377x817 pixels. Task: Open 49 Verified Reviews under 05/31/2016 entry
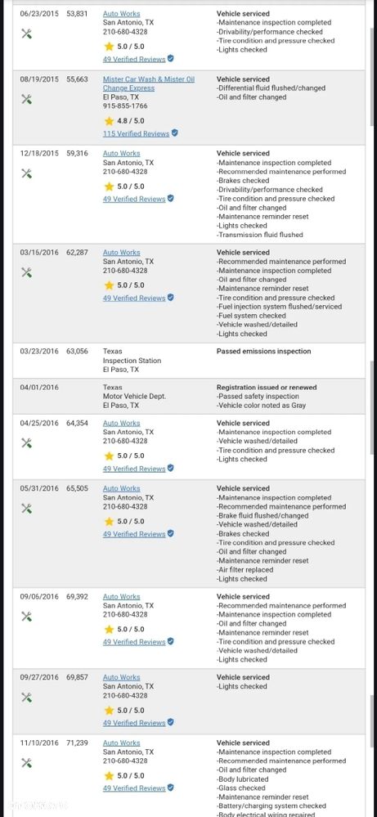pyautogui.click(x=134, y=534)
